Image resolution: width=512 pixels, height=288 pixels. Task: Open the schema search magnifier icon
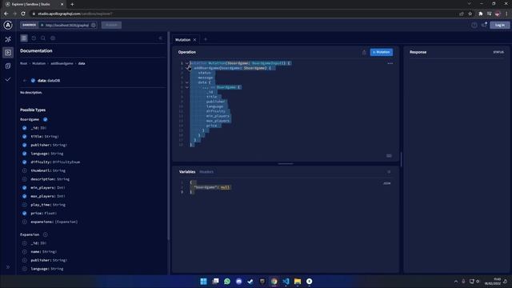click(x=43, y=38)
